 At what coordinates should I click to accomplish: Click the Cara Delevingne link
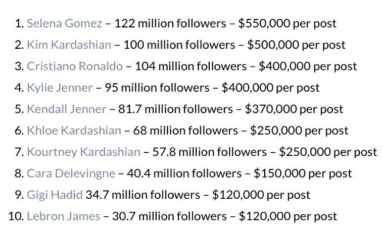[x=71, y=173]
